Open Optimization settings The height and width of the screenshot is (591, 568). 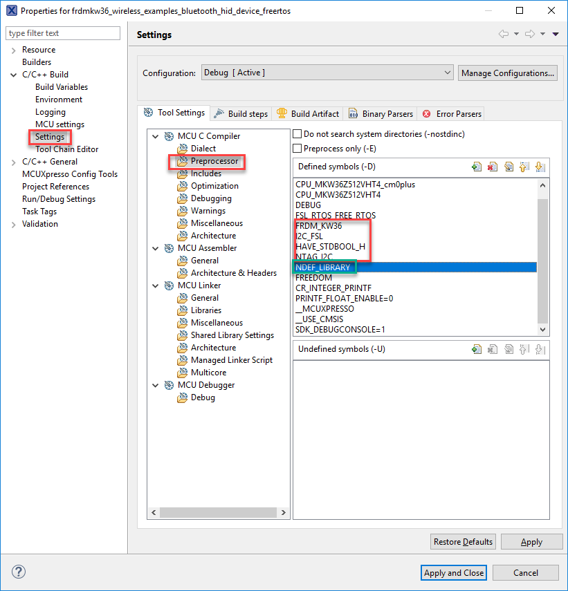pos(214,186)
